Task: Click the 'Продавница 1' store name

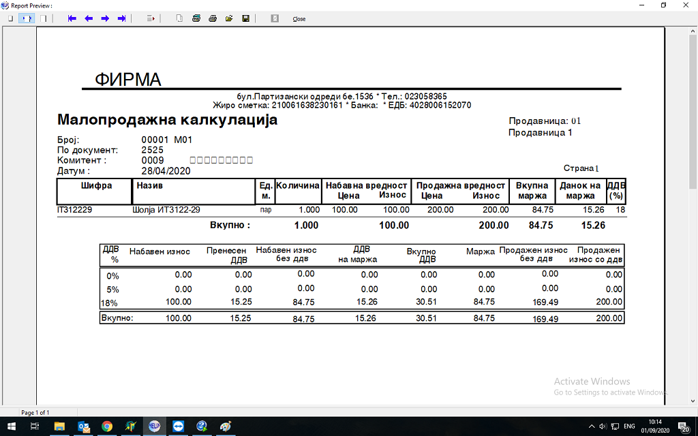Action: coord(541,133)
